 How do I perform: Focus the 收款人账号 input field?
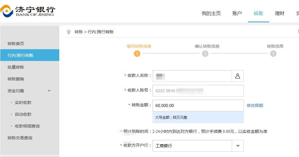tap(198, 91)
